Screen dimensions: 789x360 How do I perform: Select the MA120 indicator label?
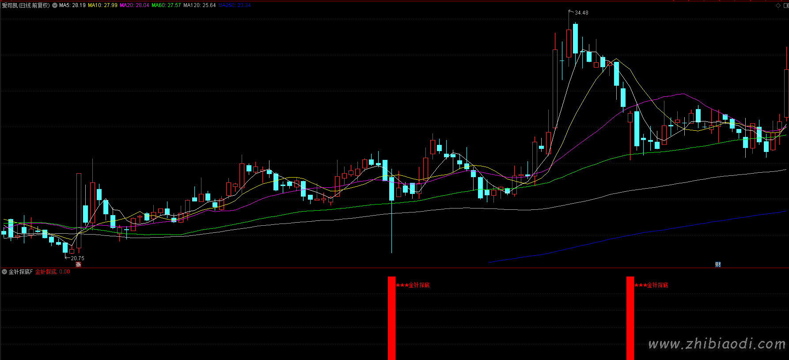pos(200,5)
